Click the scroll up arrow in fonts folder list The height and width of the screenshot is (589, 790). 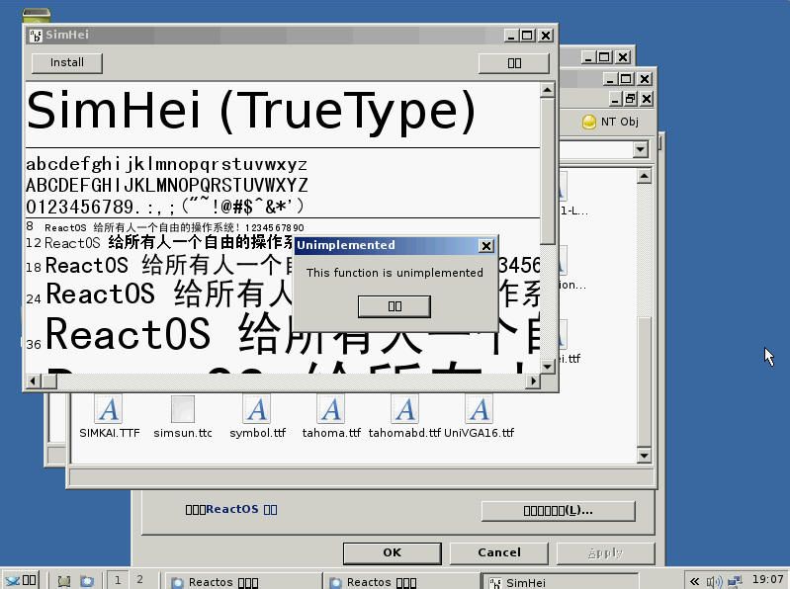[x=644, y=176]
